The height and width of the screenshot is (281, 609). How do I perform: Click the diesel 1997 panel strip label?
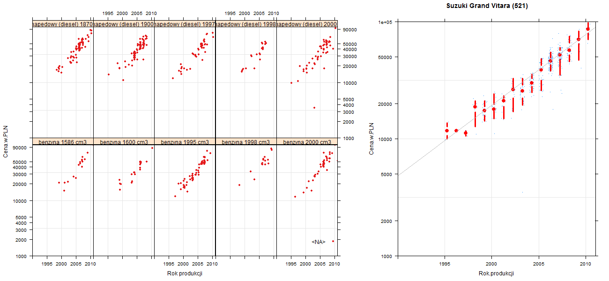185,24
